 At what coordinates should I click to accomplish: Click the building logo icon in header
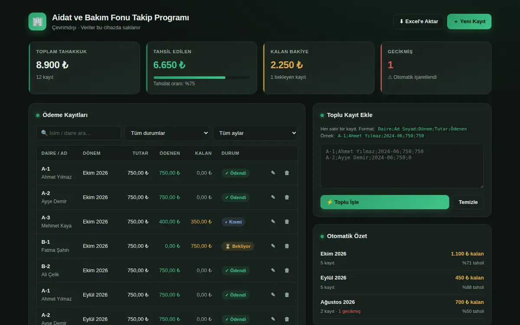pyautogui.click(x=37, y=22)
